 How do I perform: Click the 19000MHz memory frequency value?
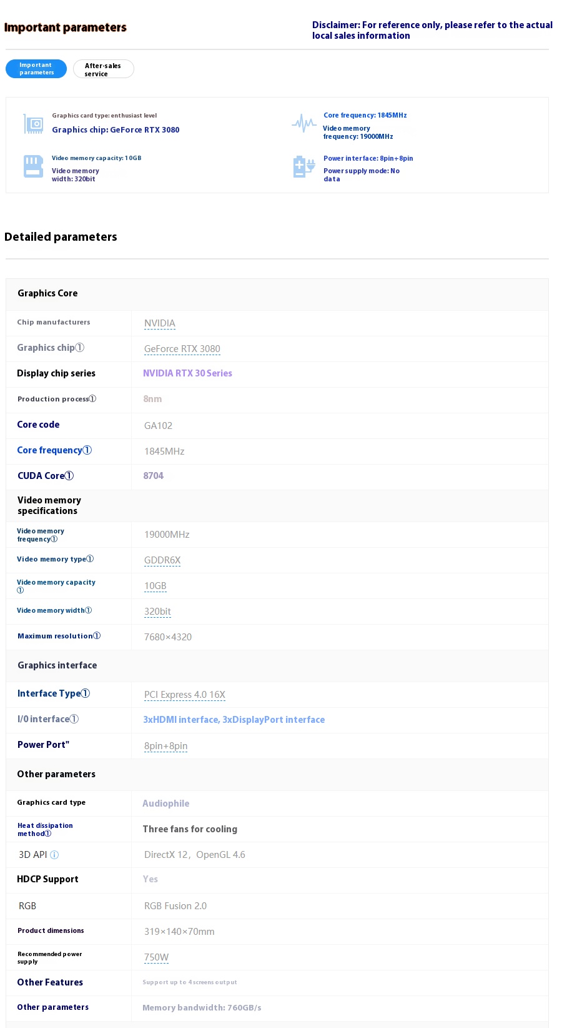tap(167, 535)
